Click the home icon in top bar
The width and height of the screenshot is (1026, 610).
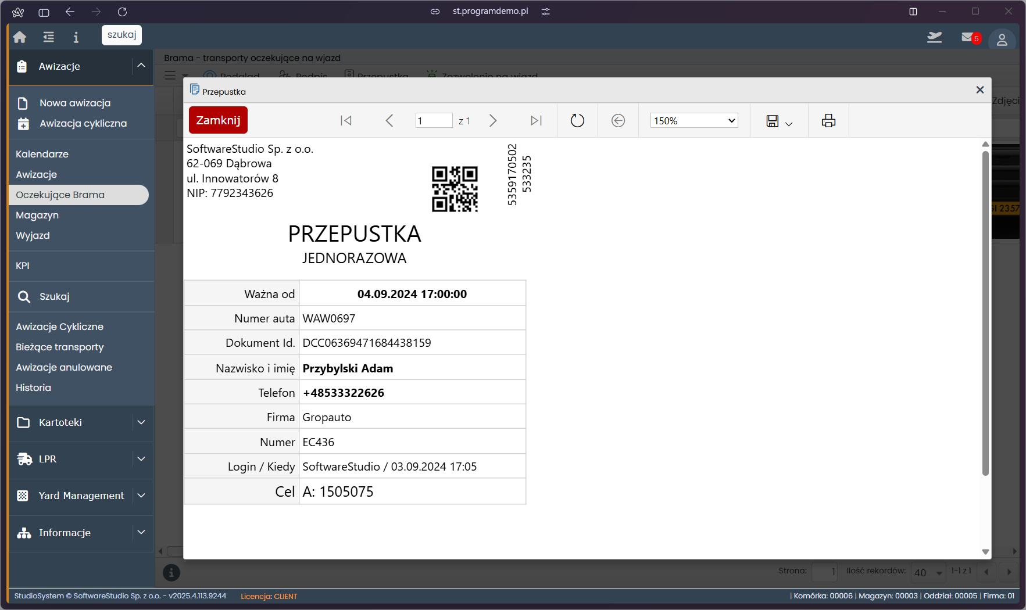[20, 37]
